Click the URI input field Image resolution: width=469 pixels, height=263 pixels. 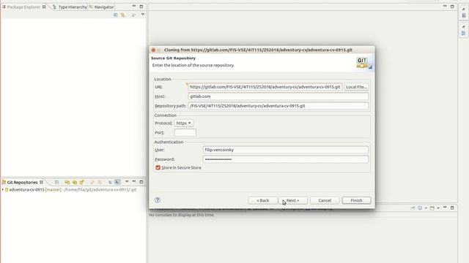(x=265, y=87)
